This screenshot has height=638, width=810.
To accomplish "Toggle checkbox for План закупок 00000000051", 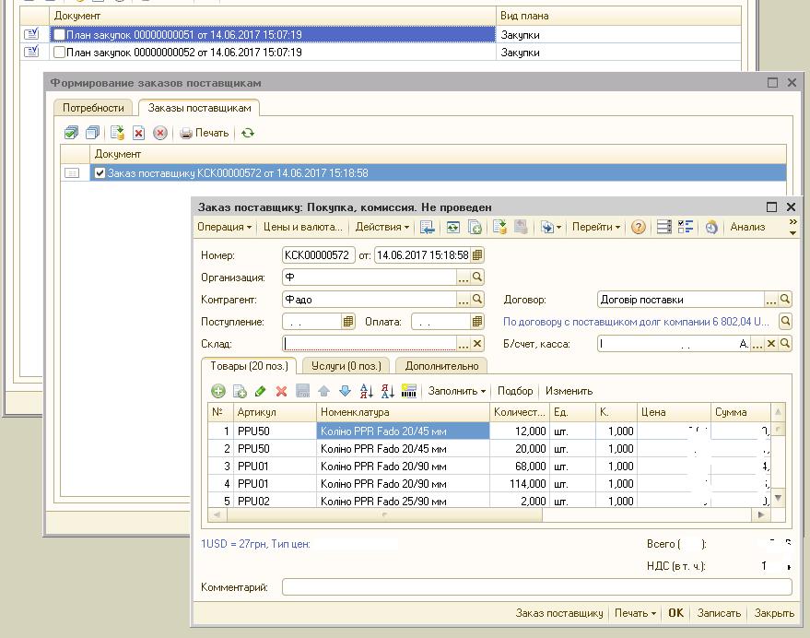I will tap(59, 35).
